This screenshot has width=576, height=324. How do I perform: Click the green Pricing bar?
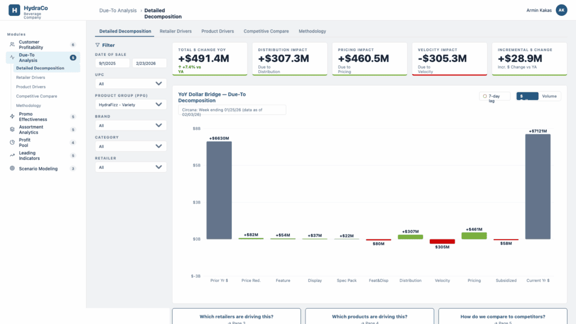474,236
